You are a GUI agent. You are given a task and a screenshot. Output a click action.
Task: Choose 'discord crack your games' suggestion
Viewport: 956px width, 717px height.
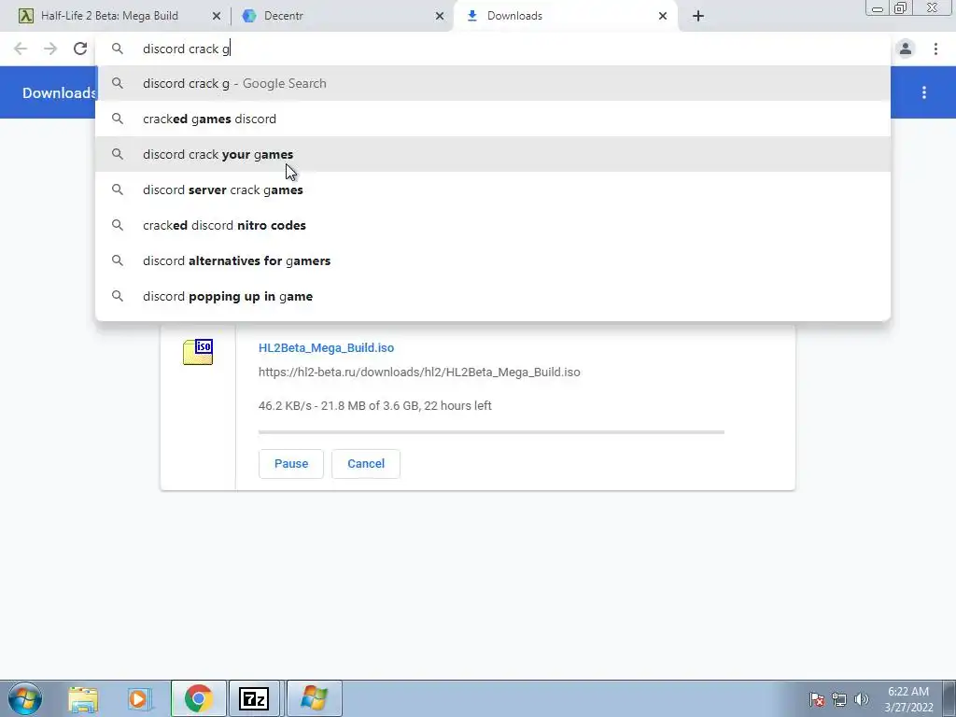click(493, 154)
